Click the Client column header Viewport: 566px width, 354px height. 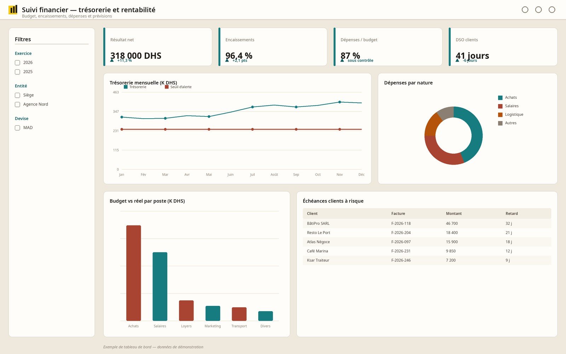312,213
